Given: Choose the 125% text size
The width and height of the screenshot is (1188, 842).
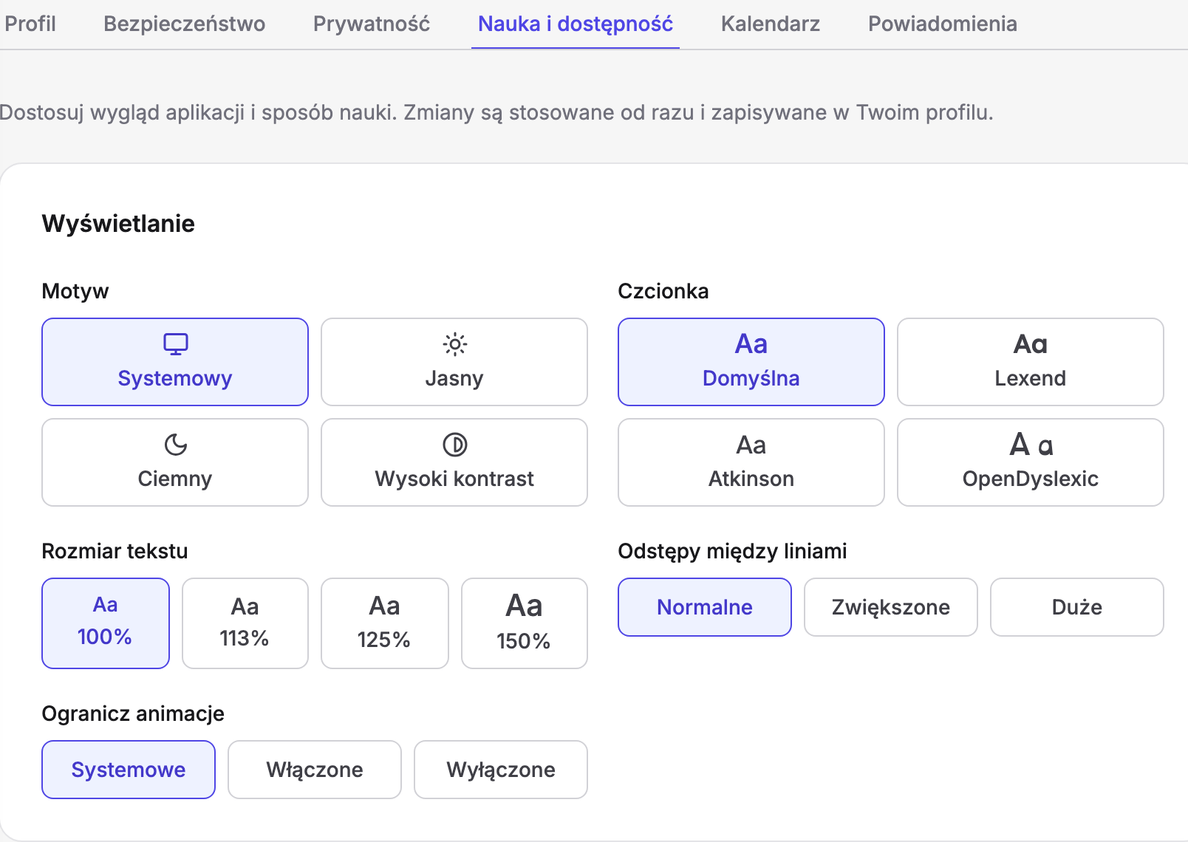Looking at the screenshot, I should (x=385, y=623).
